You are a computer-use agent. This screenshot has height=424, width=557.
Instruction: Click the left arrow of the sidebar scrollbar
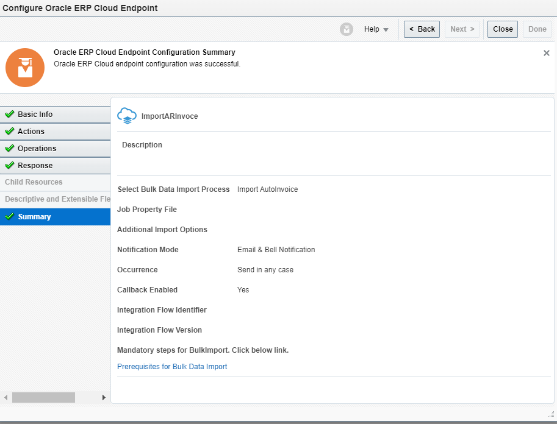[5, 397]
